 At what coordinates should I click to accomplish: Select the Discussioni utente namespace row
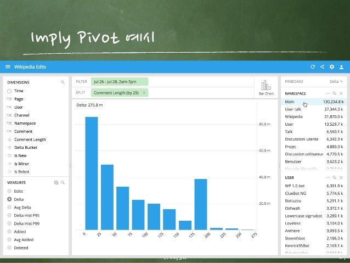coord(314,139)
